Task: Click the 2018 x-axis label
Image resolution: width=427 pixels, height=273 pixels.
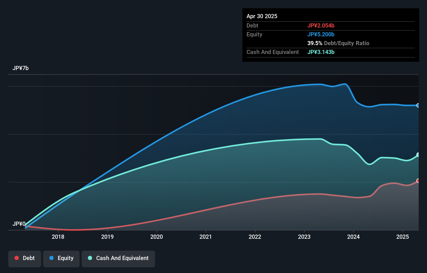Action: [58, 237]
